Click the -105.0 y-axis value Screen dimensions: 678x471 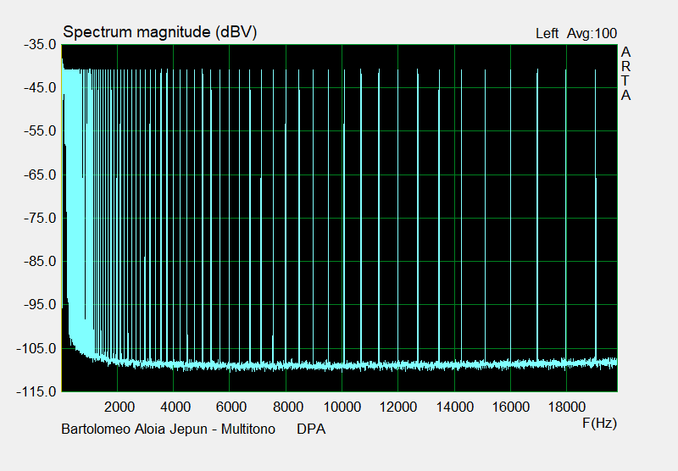pyautogui.click(x=36, y=349)
